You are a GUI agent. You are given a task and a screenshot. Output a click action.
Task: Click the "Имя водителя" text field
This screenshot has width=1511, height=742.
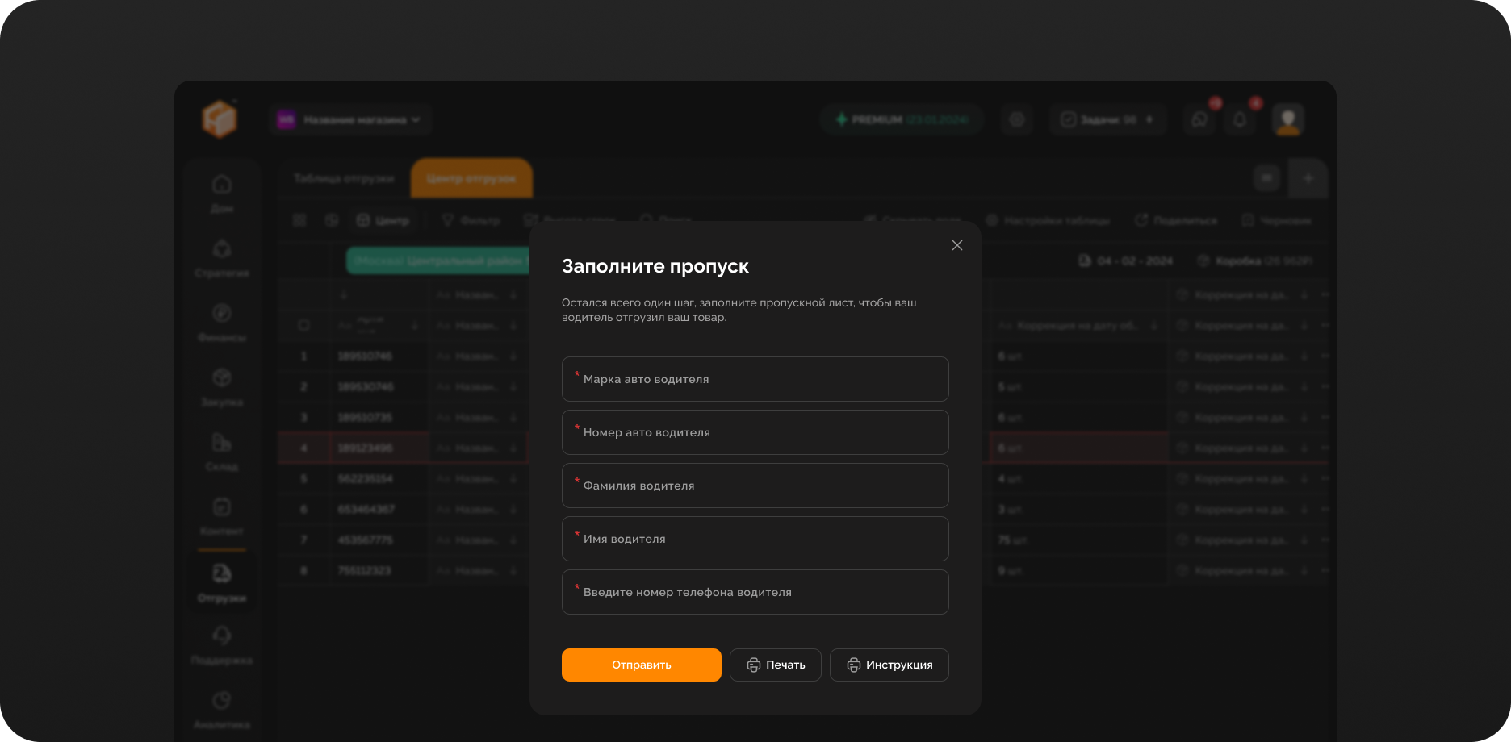tap(755, 539)
